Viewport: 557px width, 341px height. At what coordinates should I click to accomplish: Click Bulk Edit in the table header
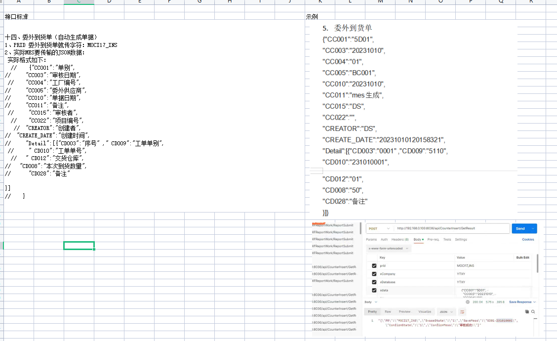(522, 257)
